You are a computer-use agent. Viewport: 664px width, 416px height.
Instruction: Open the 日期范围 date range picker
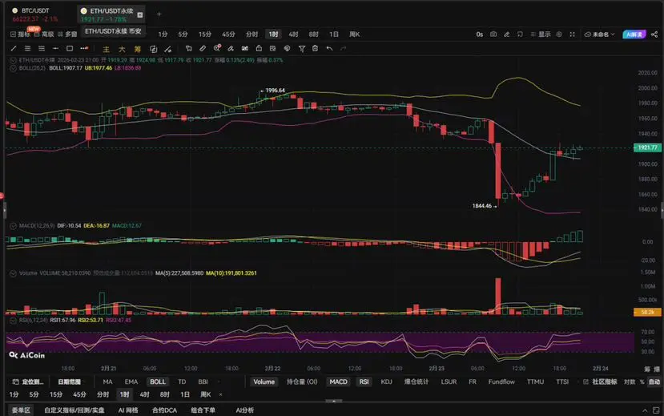(69, 382)
